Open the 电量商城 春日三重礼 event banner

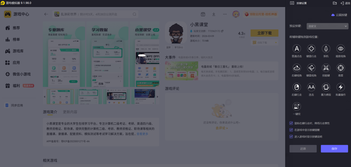pyautogui.click(x=221, y=71)
